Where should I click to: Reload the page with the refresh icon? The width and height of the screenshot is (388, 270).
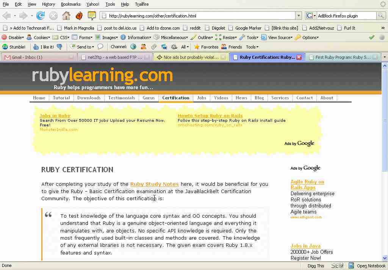(41, 16)
